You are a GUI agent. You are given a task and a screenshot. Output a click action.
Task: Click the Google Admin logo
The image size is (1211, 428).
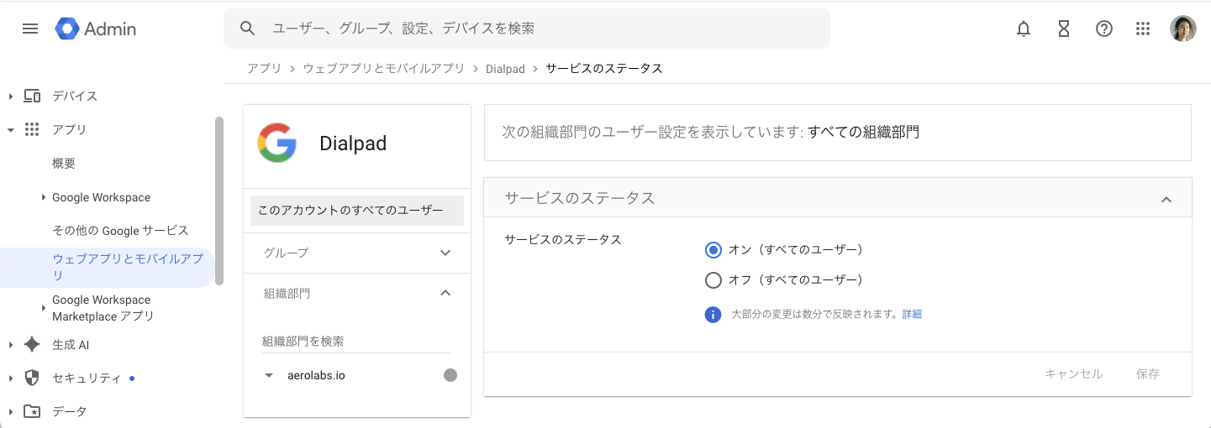point(95,29)
